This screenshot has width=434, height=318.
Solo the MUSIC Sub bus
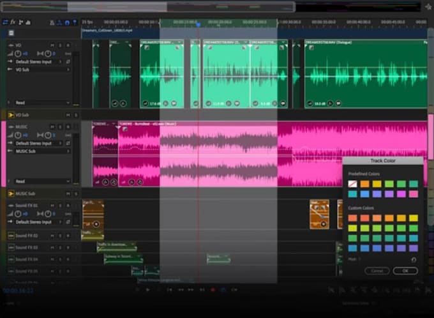click(76, 194)
